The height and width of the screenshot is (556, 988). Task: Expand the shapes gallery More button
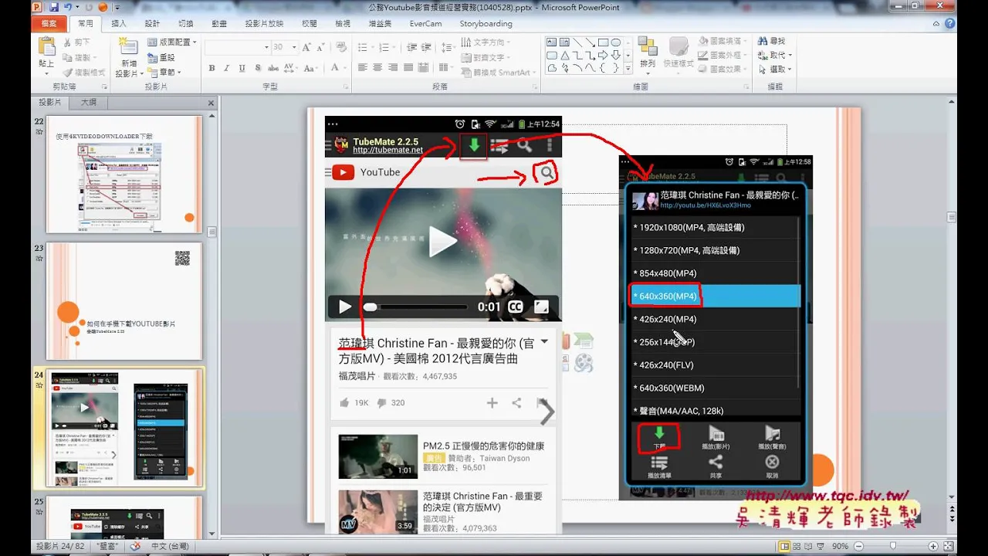tap(628, 69)
